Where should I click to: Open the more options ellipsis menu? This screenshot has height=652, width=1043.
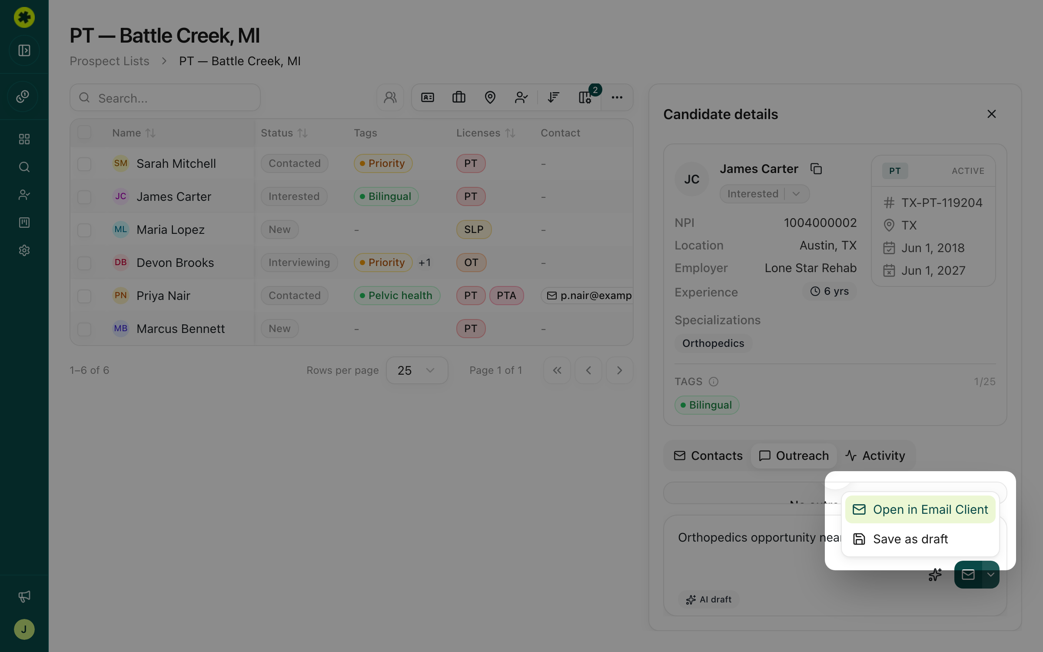[617, 97]
